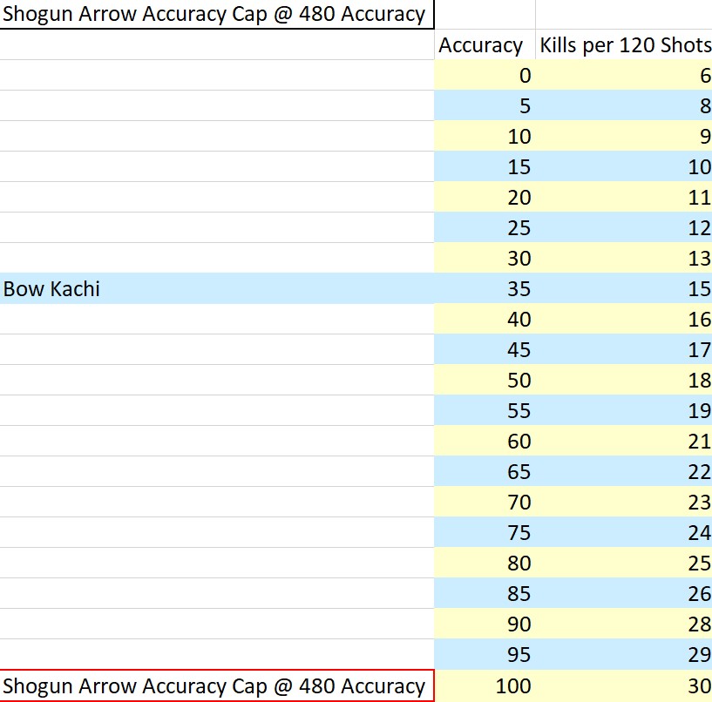Select the accuracy cell with value 50
Viewport: 712px width, 702px height.
pos(485,380)
